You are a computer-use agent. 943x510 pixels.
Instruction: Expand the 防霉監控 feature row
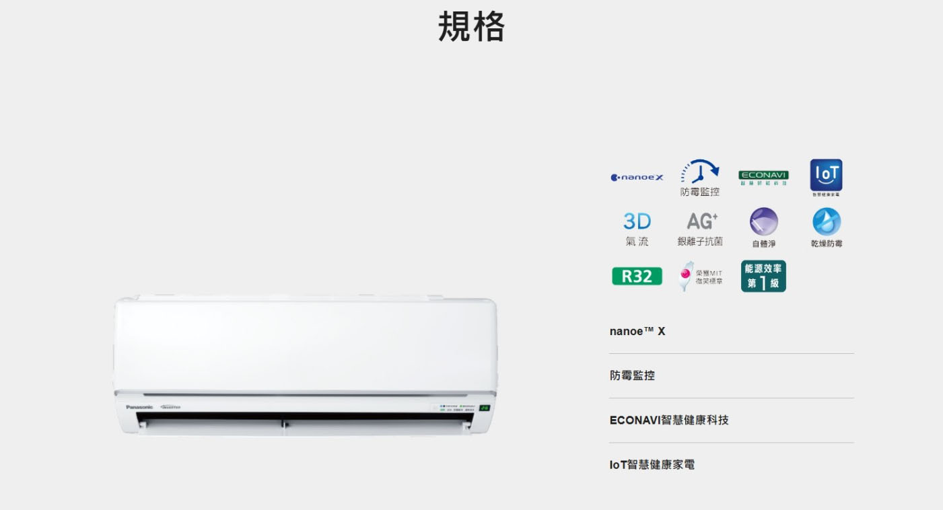pyautogui.click(x=731, y=376)
